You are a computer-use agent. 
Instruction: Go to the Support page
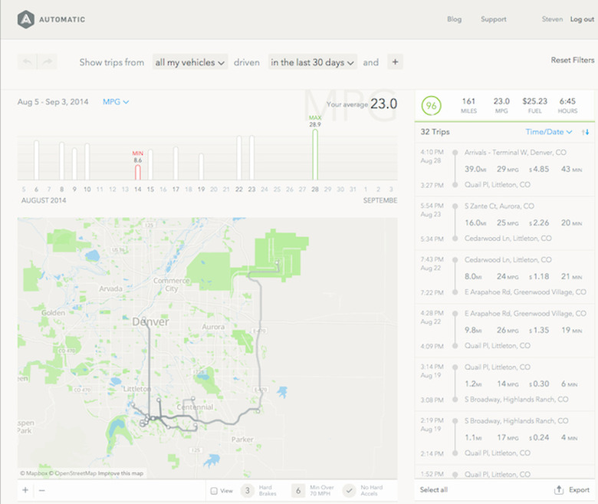[x=494, y=19]
